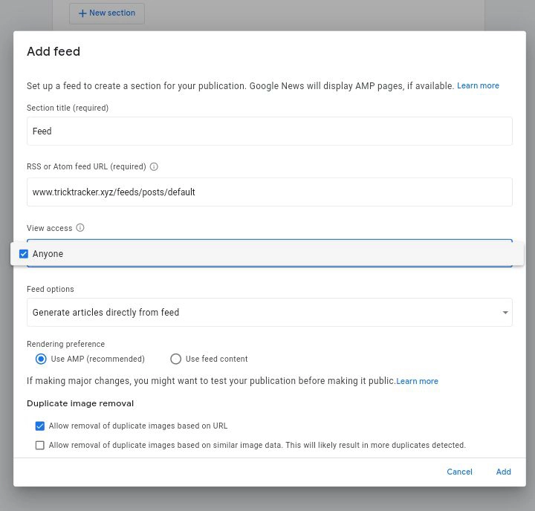Click the New section button
This screenshot has width=535, height=511.
107,13
